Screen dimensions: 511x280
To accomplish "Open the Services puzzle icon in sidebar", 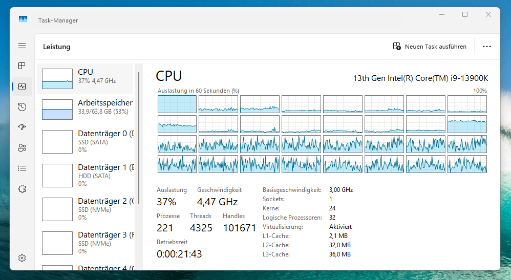I will tap(22, 189).
